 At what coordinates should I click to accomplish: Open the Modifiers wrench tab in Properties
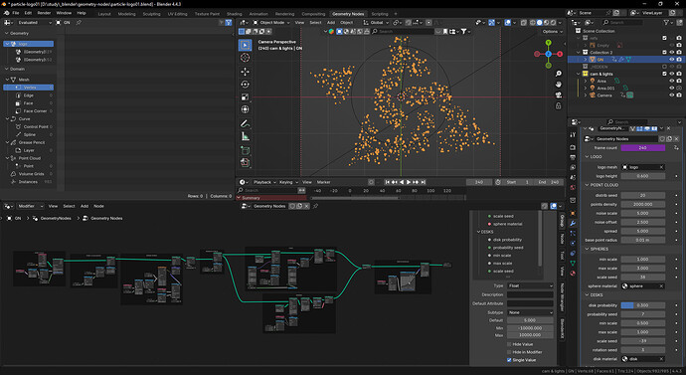(x=573, y=223)
